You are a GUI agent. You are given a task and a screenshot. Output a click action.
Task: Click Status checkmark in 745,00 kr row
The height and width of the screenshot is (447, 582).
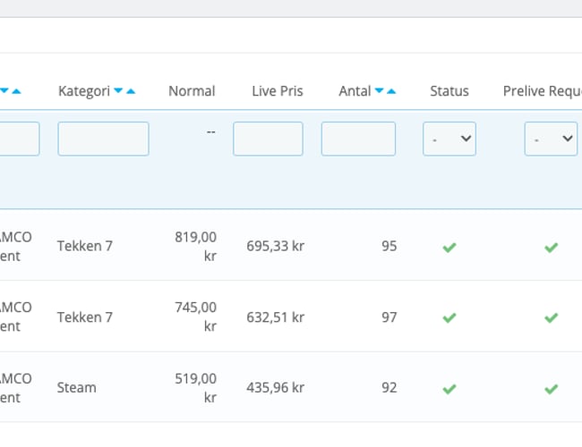point(449,317)
